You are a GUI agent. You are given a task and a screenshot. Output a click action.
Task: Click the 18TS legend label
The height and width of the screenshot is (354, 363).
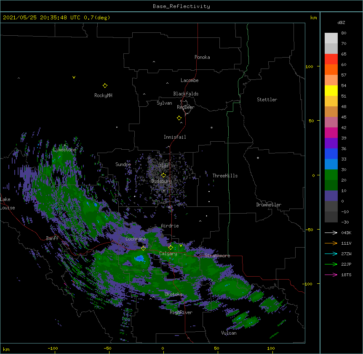pyautogui.click(x=346, y=275)
